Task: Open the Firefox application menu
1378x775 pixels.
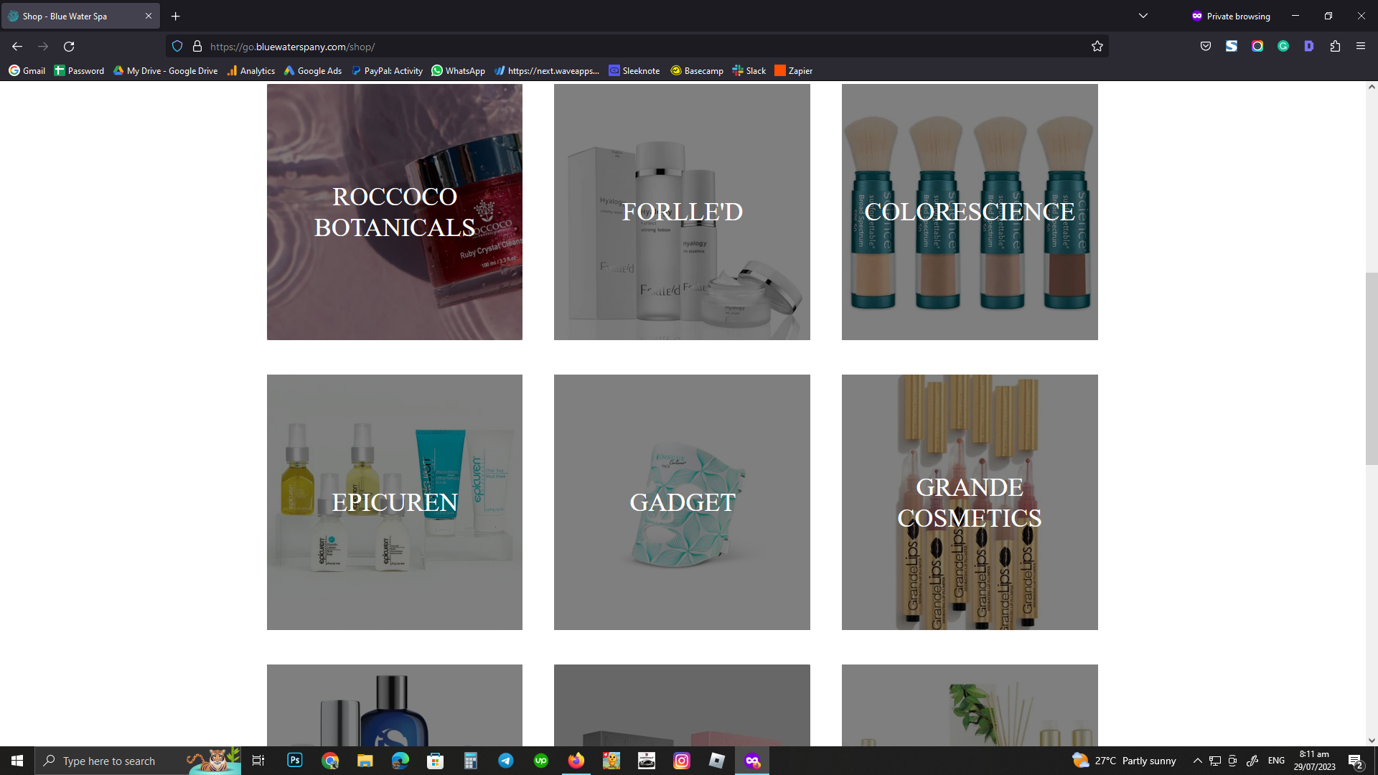Action: [x=1360, y=46]
